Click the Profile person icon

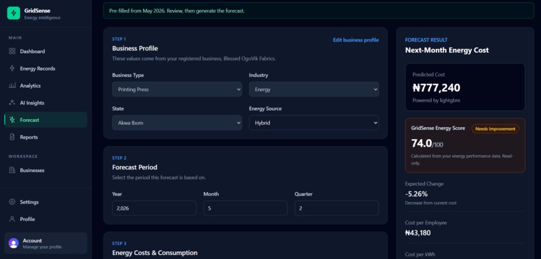[12, 219]
